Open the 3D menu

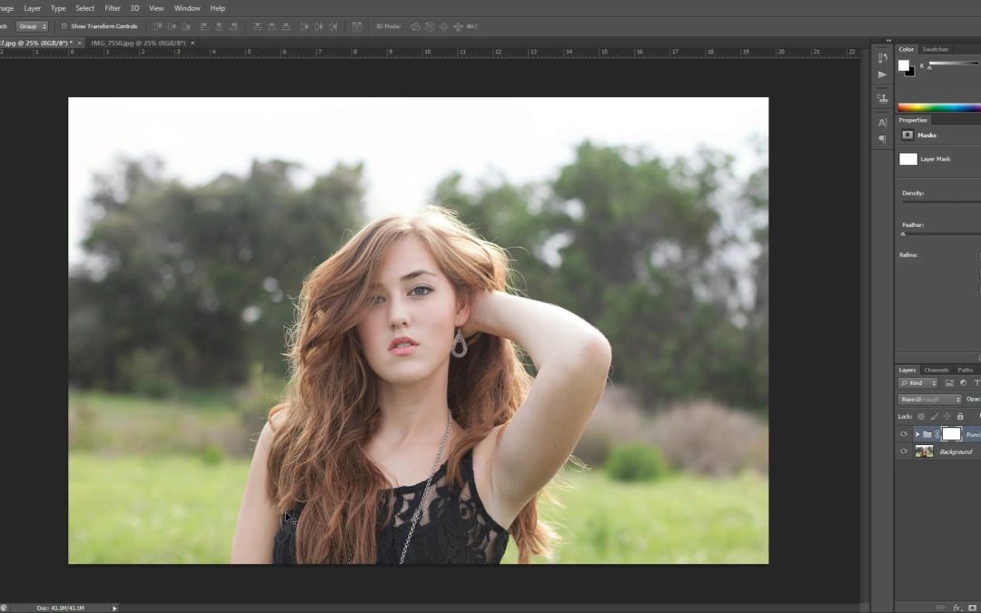(134, 8)
